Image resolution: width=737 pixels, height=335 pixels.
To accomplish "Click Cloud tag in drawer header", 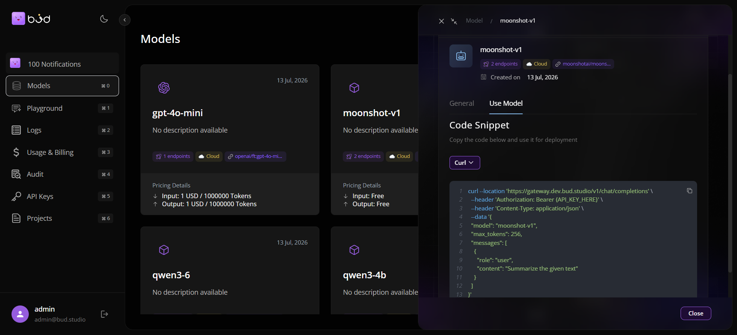I will (537, 64).
